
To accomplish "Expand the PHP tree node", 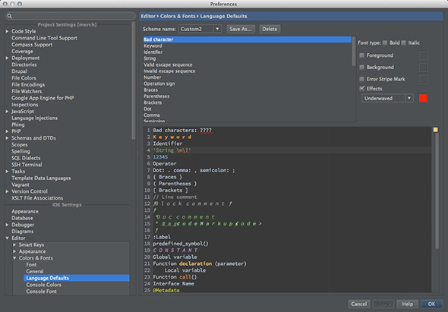I will [x=7, y=131].
